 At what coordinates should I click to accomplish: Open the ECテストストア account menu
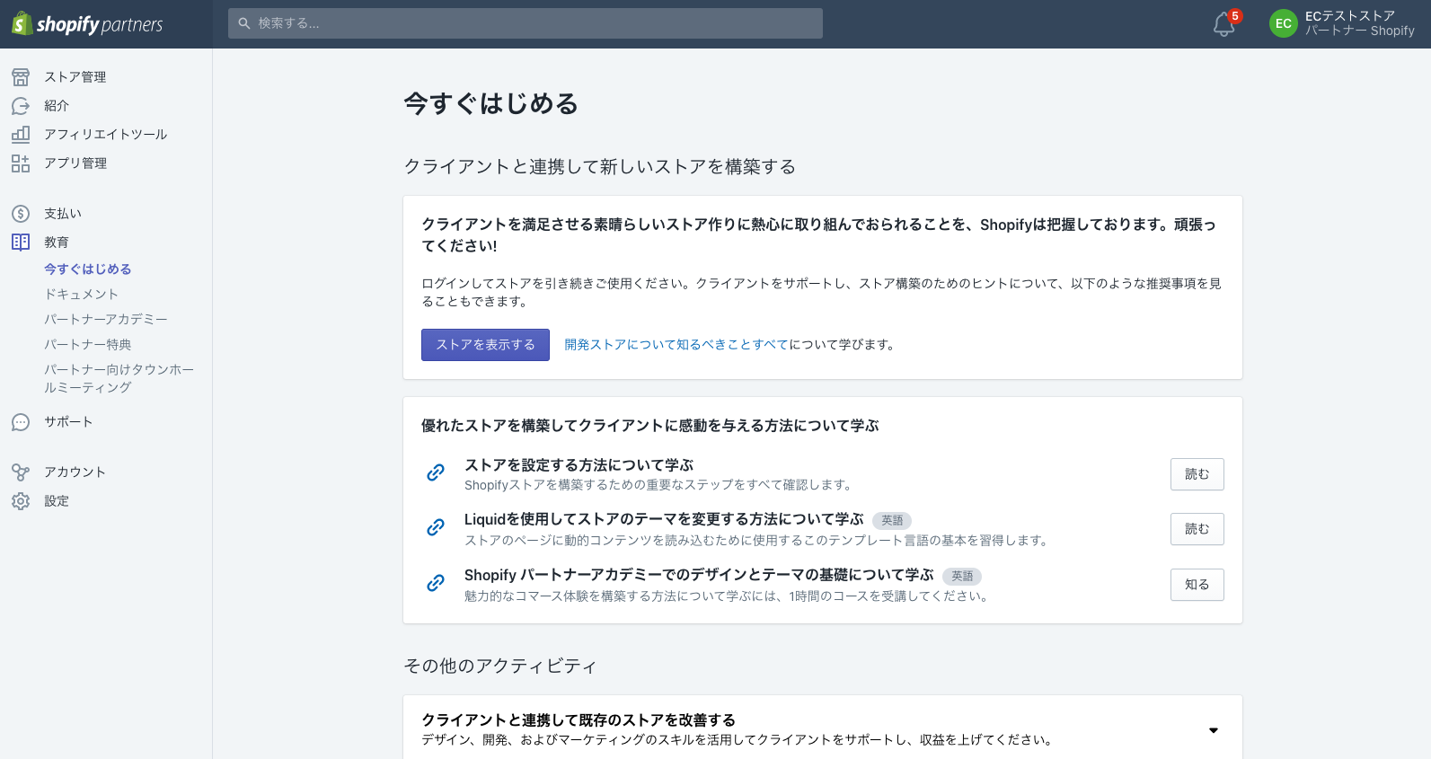click(x=1342, y=23)
